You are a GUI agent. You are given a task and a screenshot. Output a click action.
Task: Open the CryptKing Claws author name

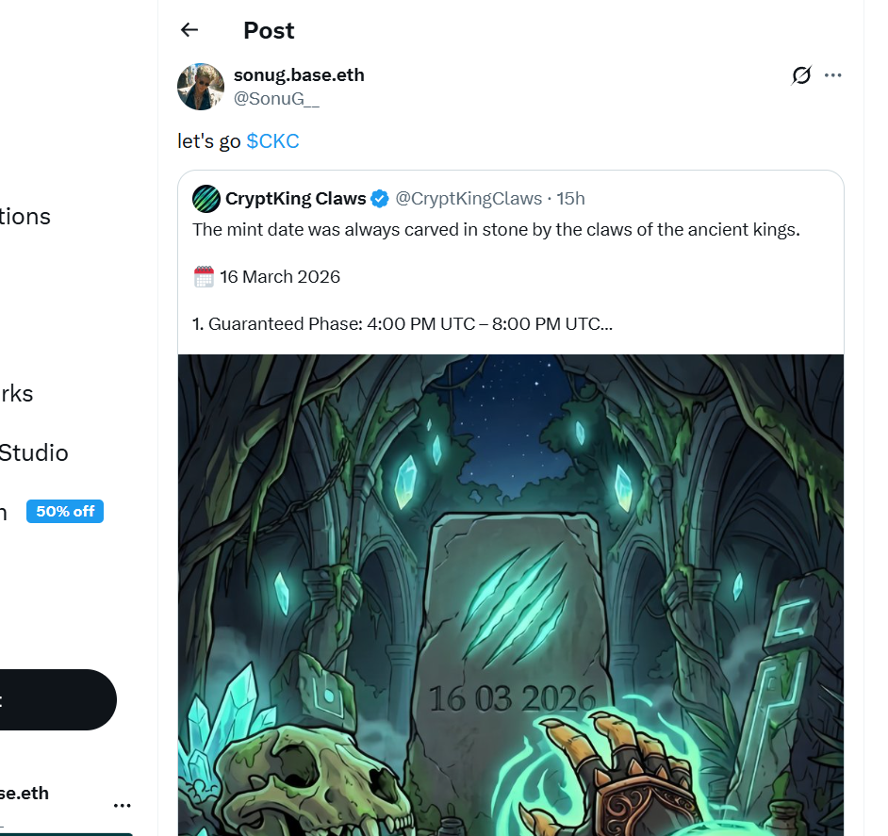tap(296, 199)
